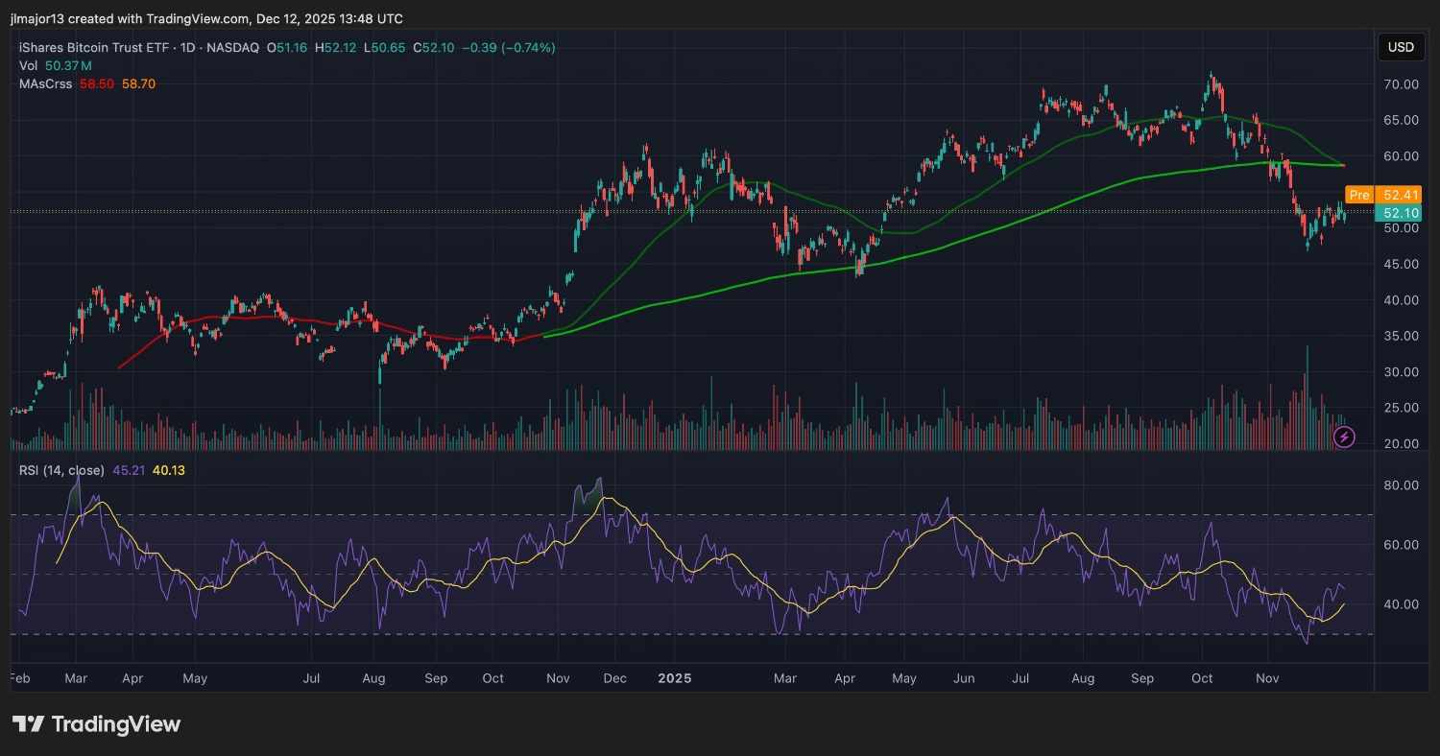Click the jlmajor13 created with TradingView.com text

(x=206, y=18)
